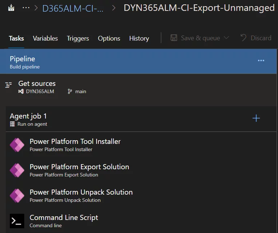
Task: Select the Pipeline build pipeline row
Action: (x=138, y=62)
